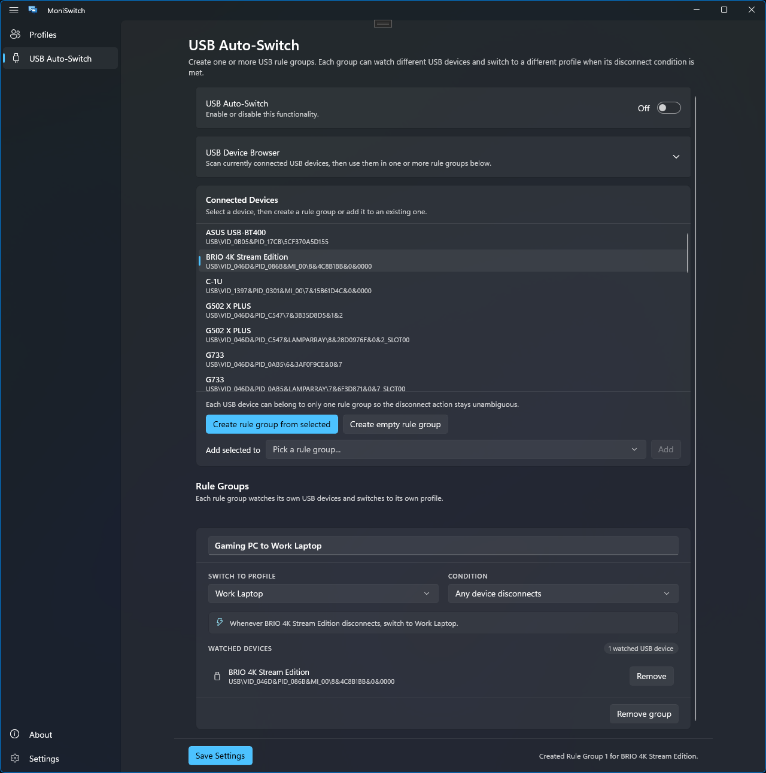Click the MoniSwitch app logo icon
766x773 pixels.
[33, 10]
